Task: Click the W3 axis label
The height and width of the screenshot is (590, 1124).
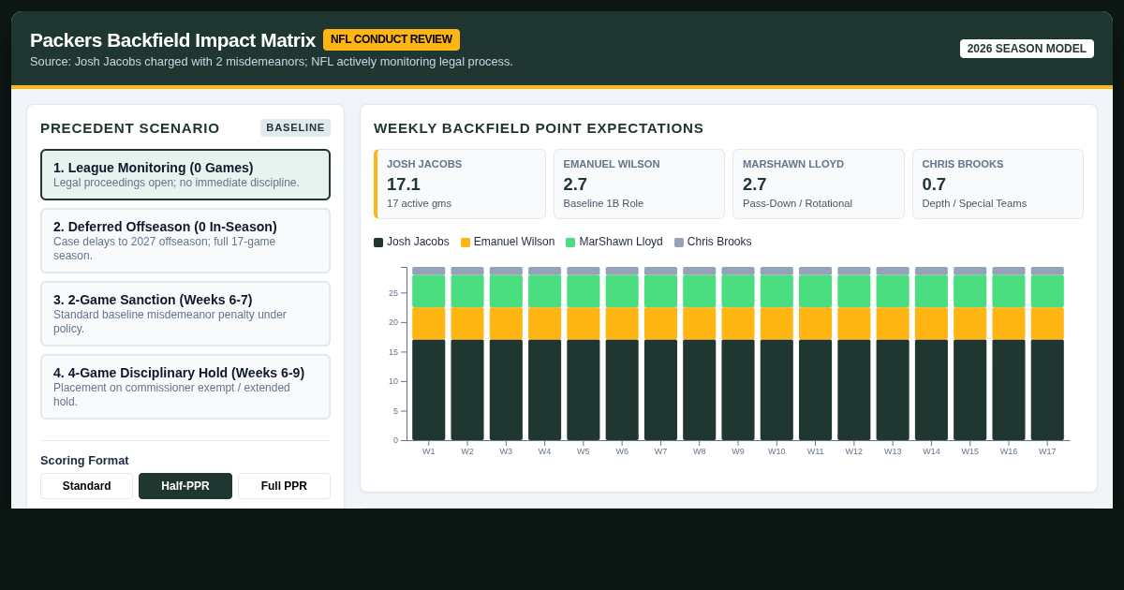Action: [506, 451]
